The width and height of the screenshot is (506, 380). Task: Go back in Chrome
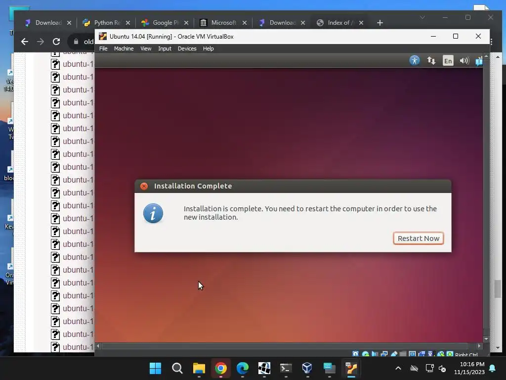[x=25, y=42]
